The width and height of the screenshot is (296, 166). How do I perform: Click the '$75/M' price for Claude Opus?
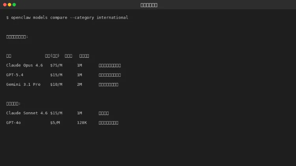pyautogui.click(x=56, y=66)
